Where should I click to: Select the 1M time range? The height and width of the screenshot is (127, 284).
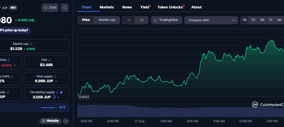tap(262, 20)
